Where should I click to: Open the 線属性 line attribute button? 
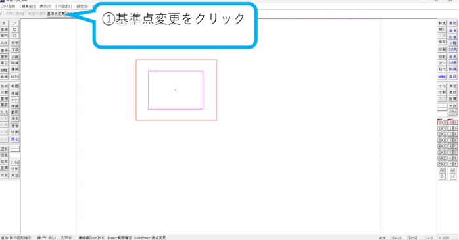[x=442, y=77]
